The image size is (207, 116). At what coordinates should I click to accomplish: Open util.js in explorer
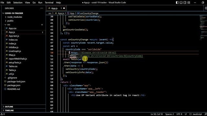tap(11, 74)
